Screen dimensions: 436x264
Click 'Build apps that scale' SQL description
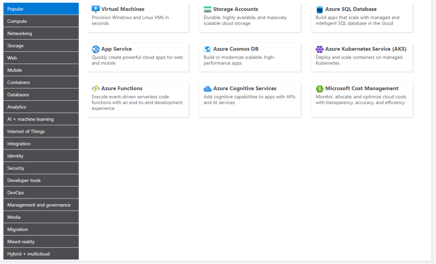click(x=357, y=20)
